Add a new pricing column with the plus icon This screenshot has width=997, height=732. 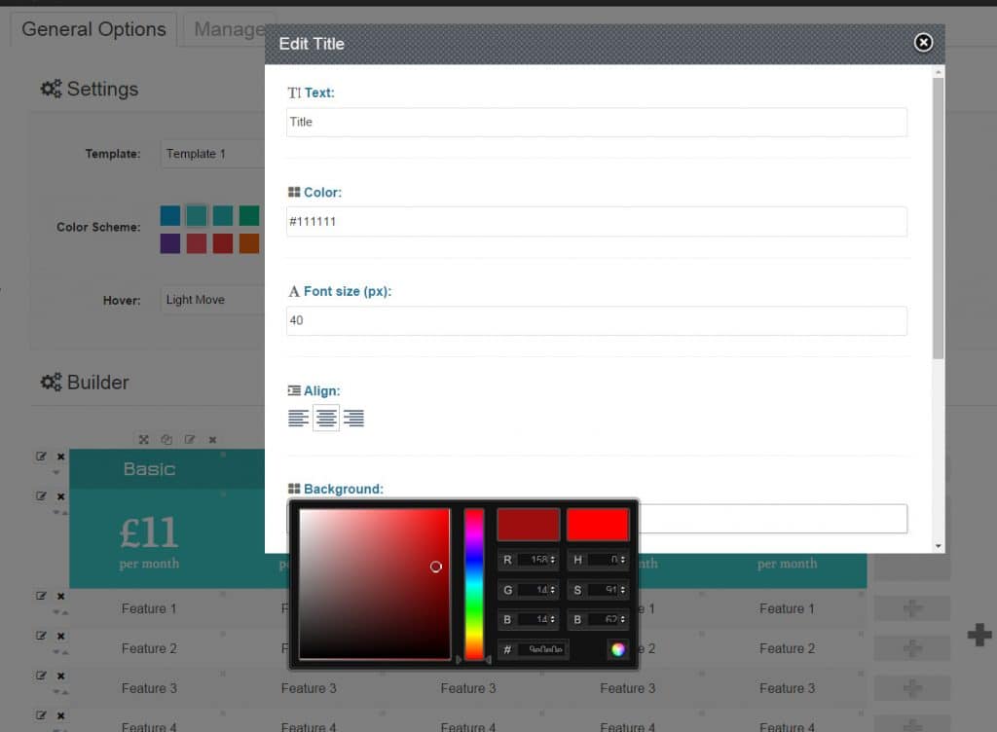point(979,635)
